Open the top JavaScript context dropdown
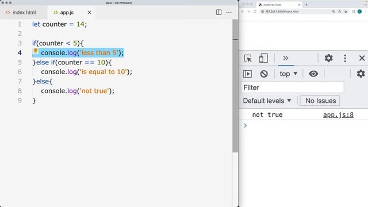 click(x=289, y=74)
